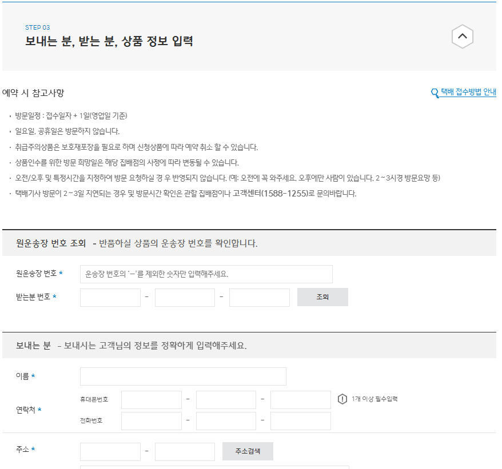The width and height of the screenshot is (502, 469).
Task: Click the second postal code box under 주소
Action: (184, 451)
